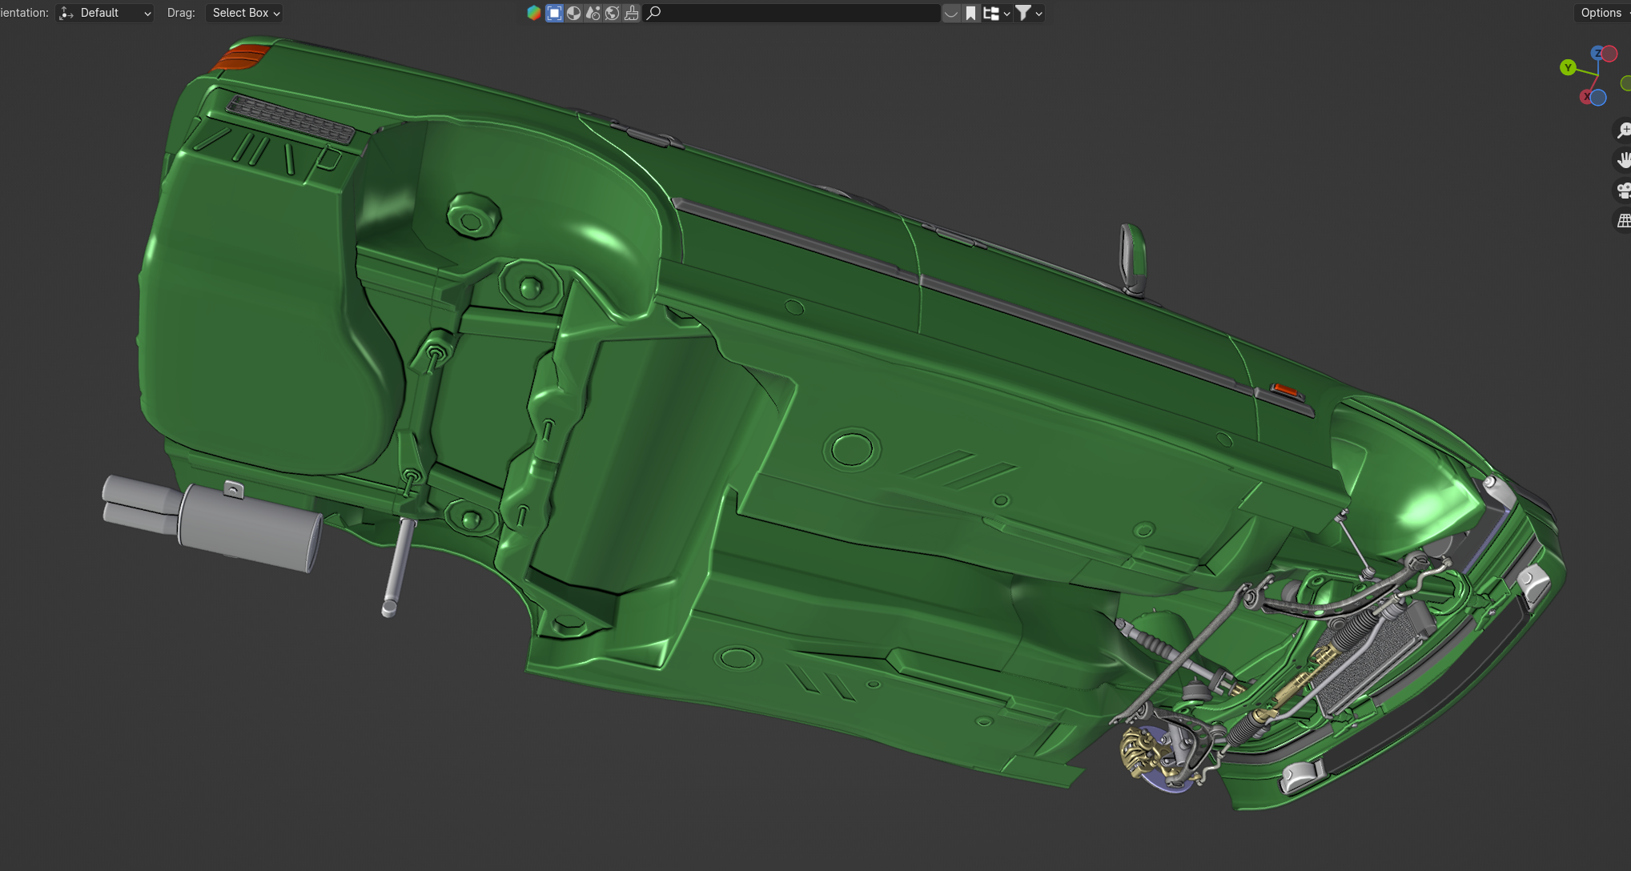
Task: Click the droplets icon in header
Action: 593,13
